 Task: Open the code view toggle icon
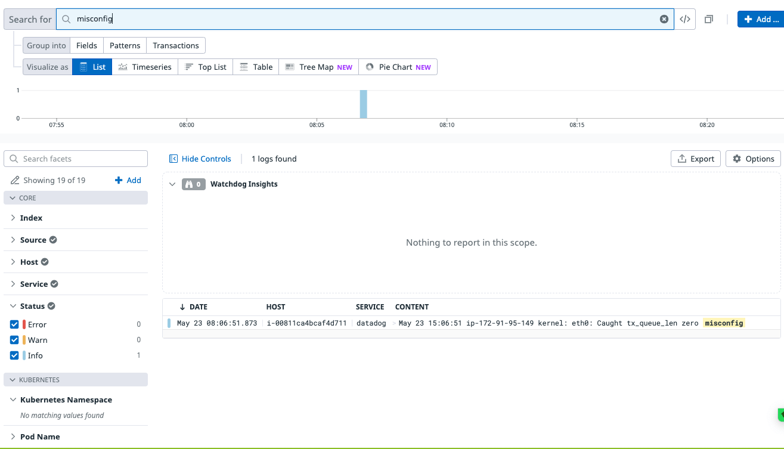tap(685, 19)
